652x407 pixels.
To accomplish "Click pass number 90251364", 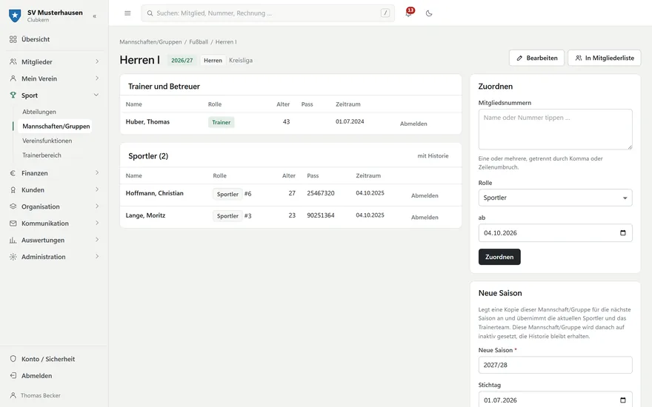I will coord(321,215).
